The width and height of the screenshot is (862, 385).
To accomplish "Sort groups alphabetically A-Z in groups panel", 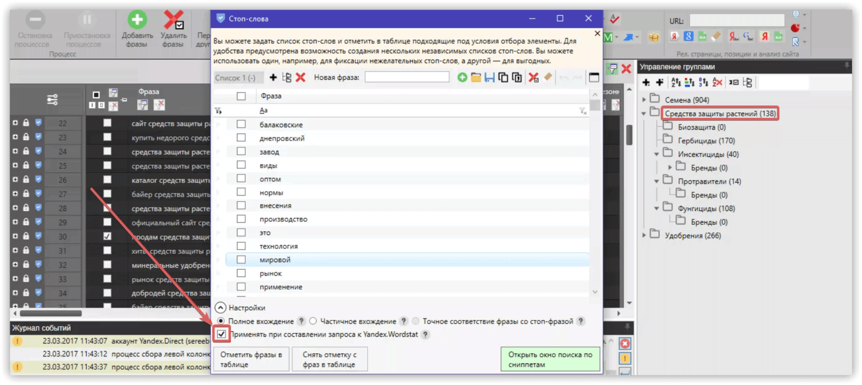I will [x=676, y=82].
